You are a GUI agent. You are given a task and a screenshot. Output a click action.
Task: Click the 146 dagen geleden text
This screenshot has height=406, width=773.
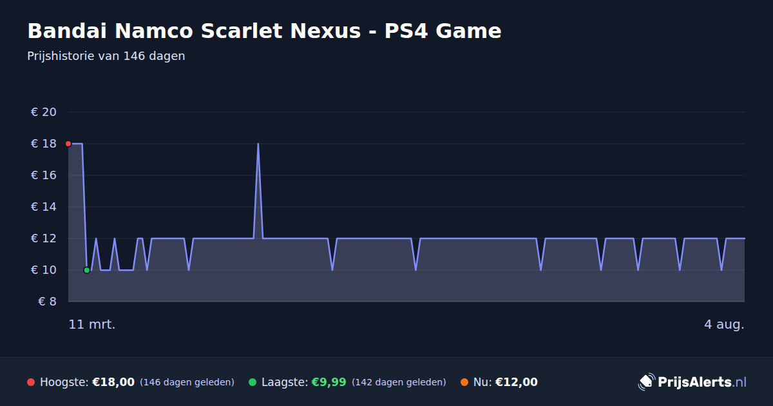pos(187,382)
